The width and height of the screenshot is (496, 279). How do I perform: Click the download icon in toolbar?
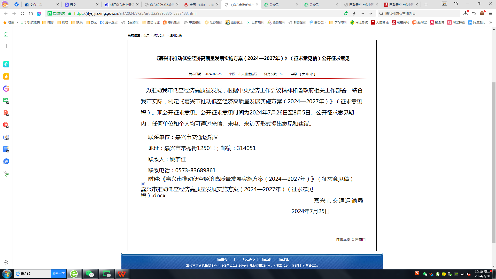(465, 13)
